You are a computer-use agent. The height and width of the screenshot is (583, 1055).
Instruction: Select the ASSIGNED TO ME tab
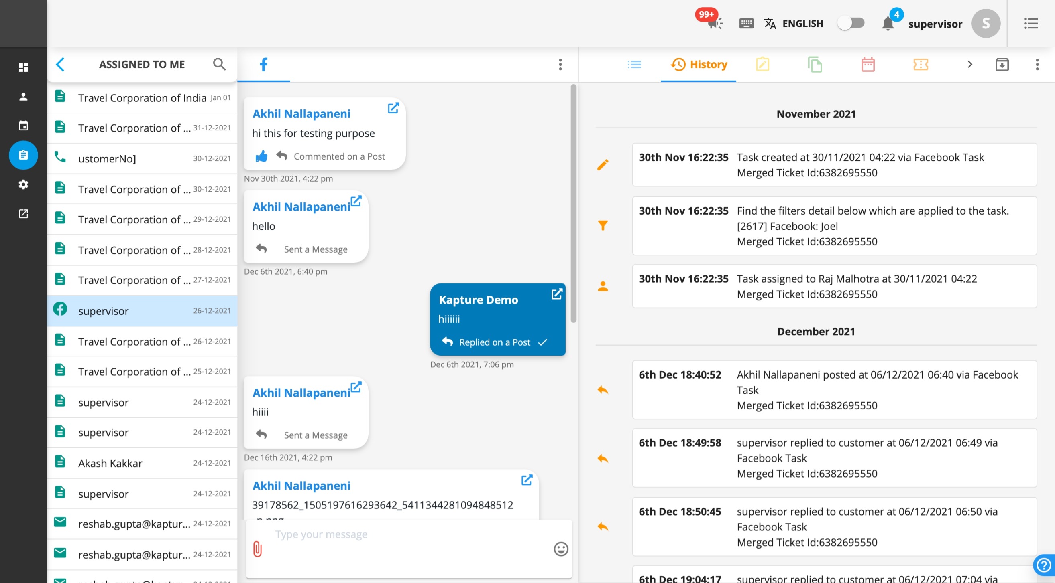142,64
